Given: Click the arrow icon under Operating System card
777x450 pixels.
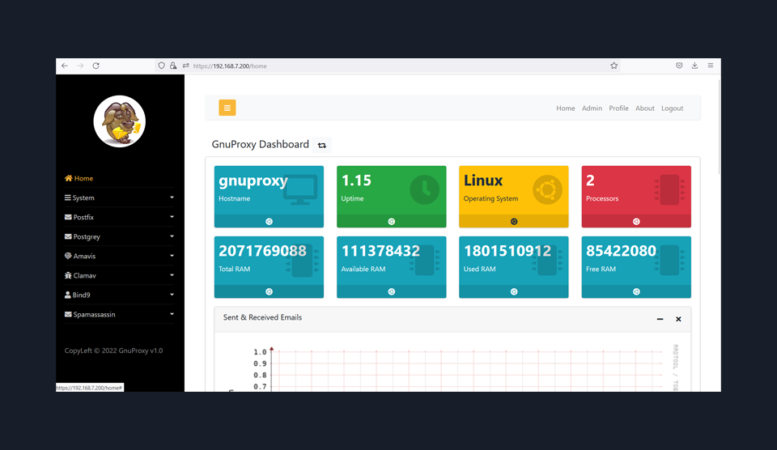Looking at the screenshot, I should [514, 221].
